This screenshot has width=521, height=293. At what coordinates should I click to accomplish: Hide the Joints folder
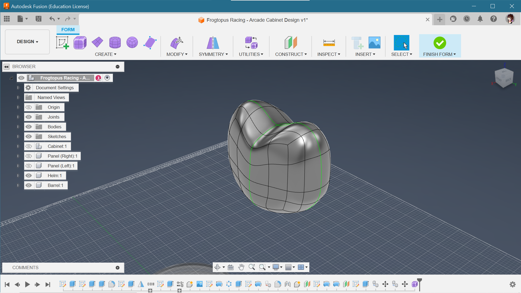pyautogui.click(x=28, y=117)
